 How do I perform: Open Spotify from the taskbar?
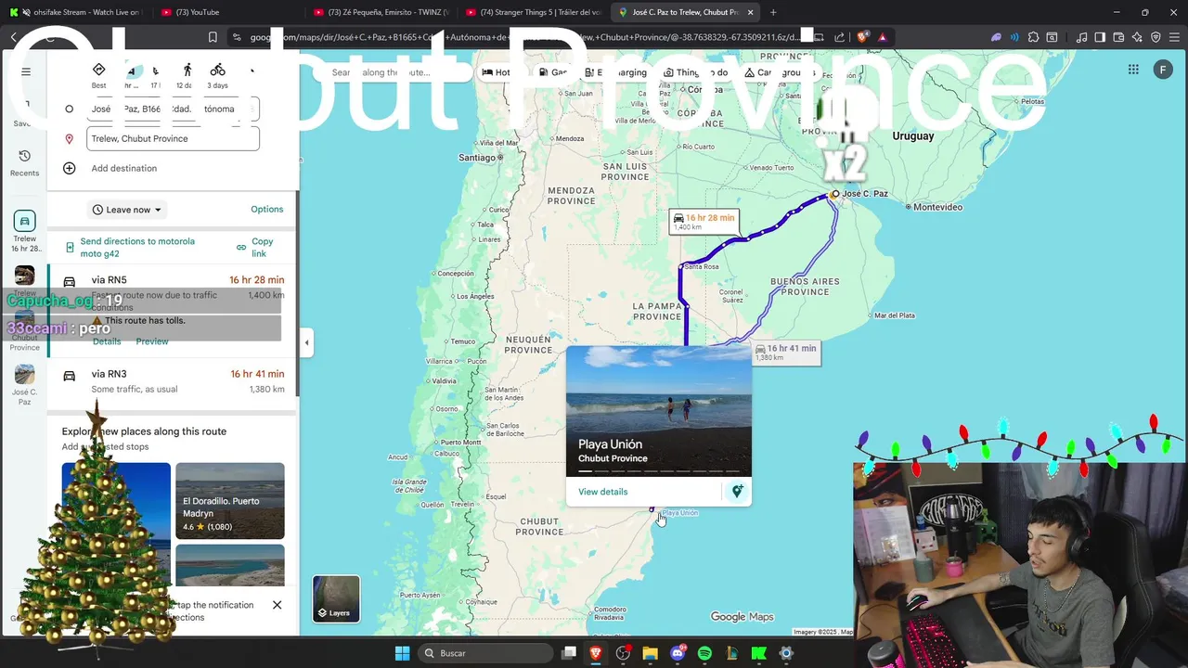click(704, 653)
